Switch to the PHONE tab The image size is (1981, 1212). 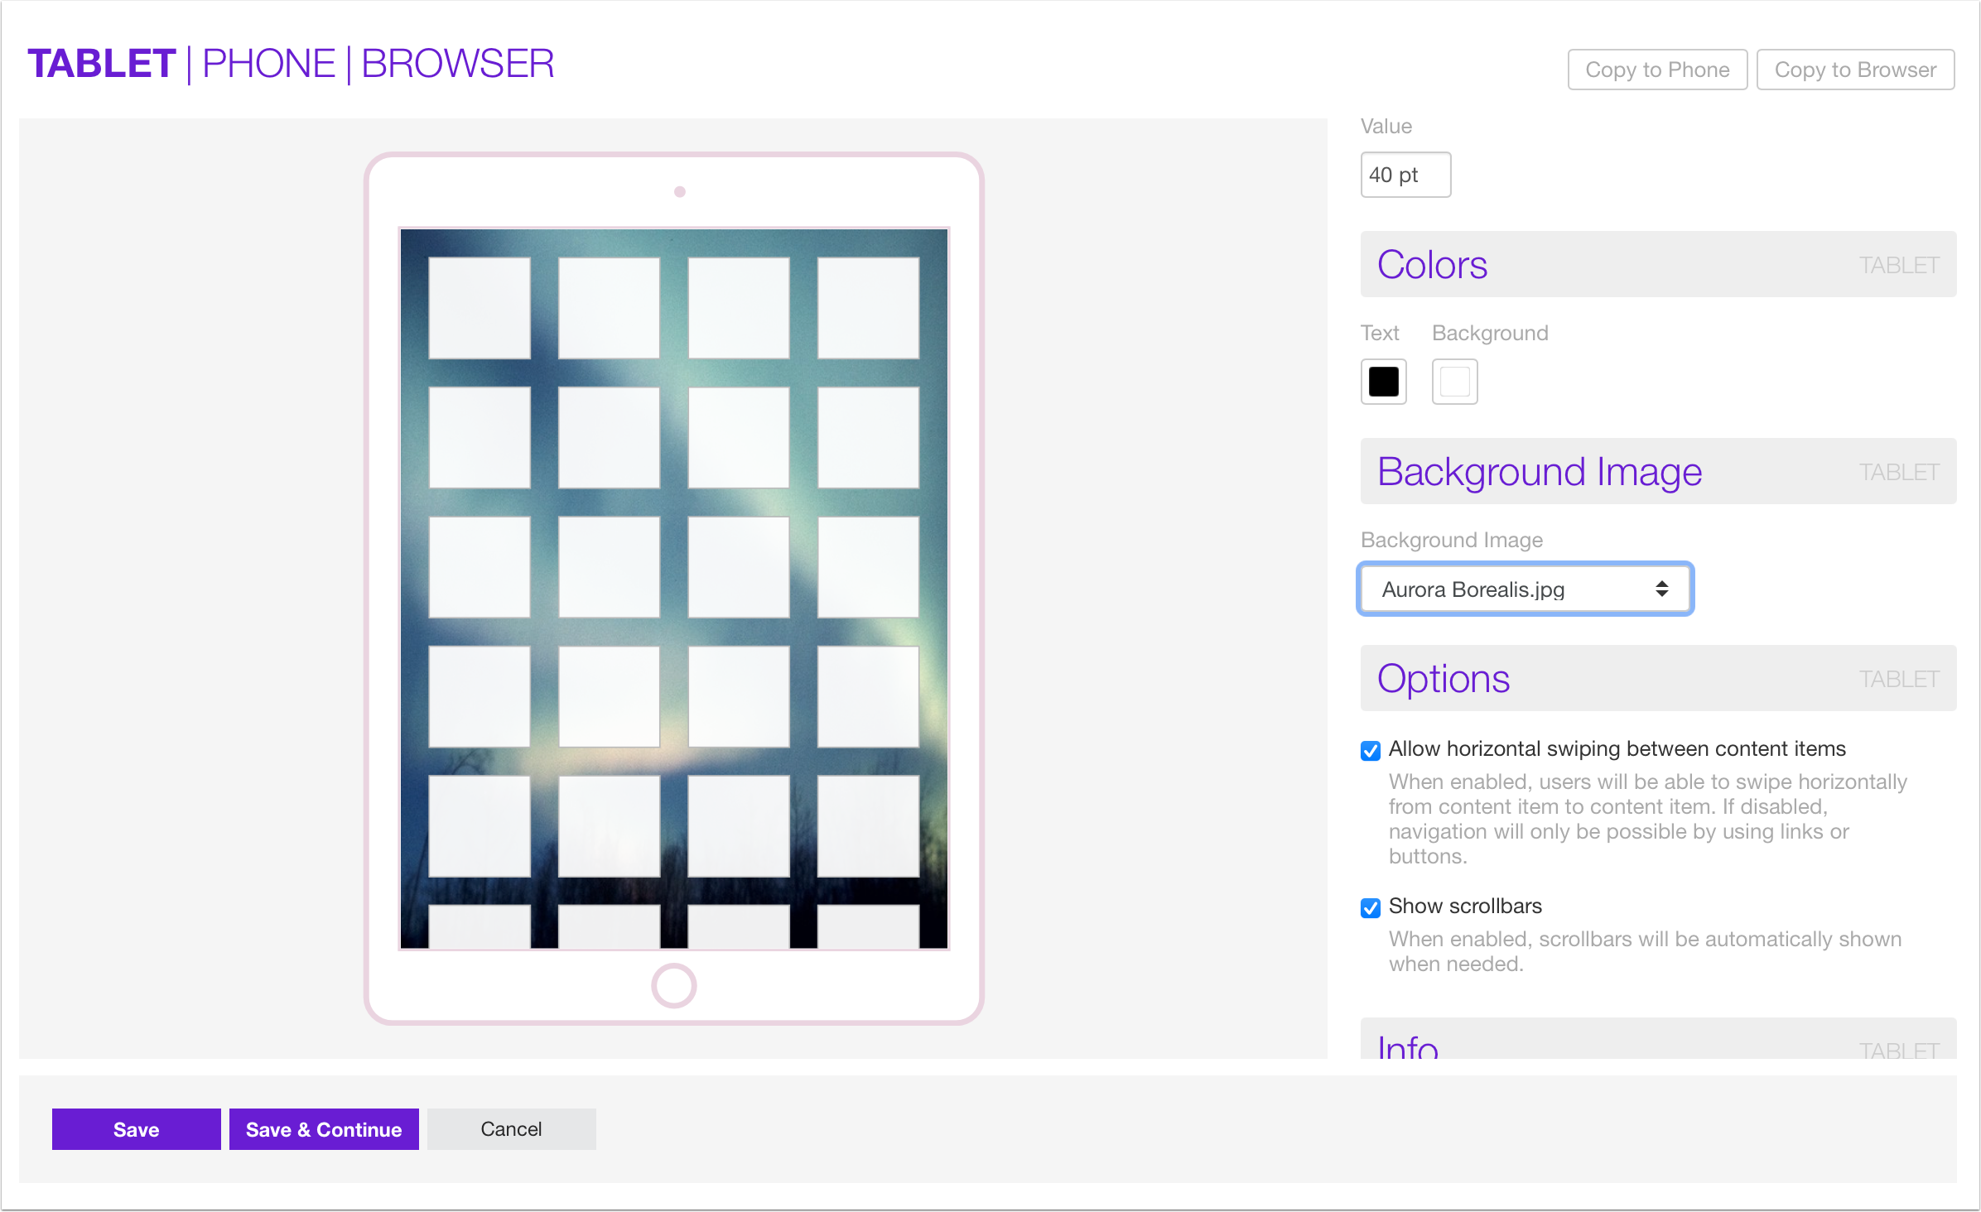[x=269, y=65]
